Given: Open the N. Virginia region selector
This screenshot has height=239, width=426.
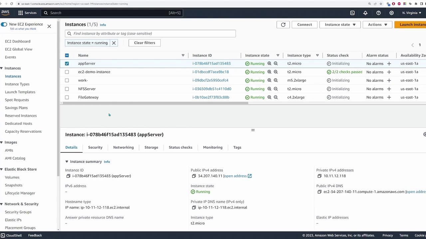Looking at the screenshot, I should [x=411, y=13].
